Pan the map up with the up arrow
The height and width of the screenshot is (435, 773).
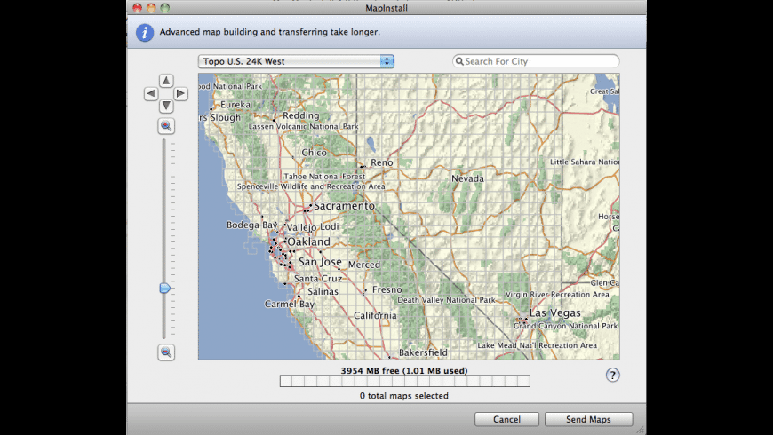[x=166, y=80]
